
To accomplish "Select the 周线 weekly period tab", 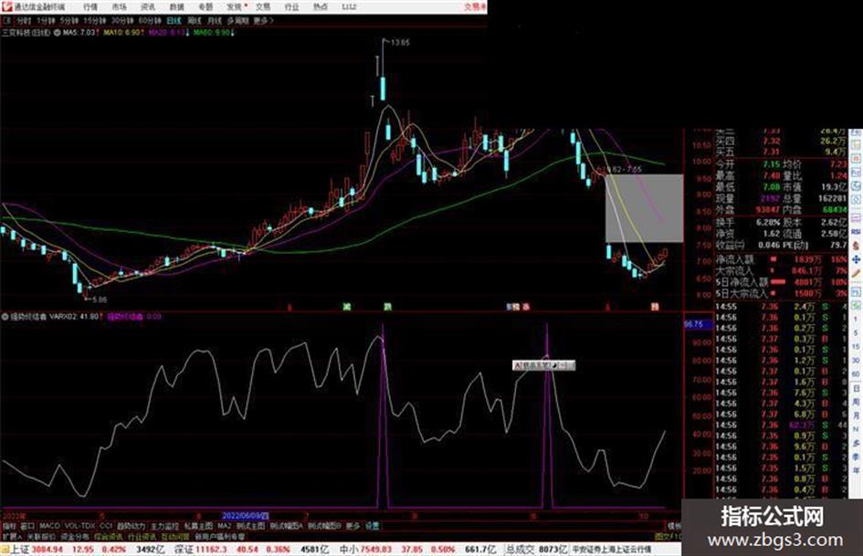I will tap(195, 20).
